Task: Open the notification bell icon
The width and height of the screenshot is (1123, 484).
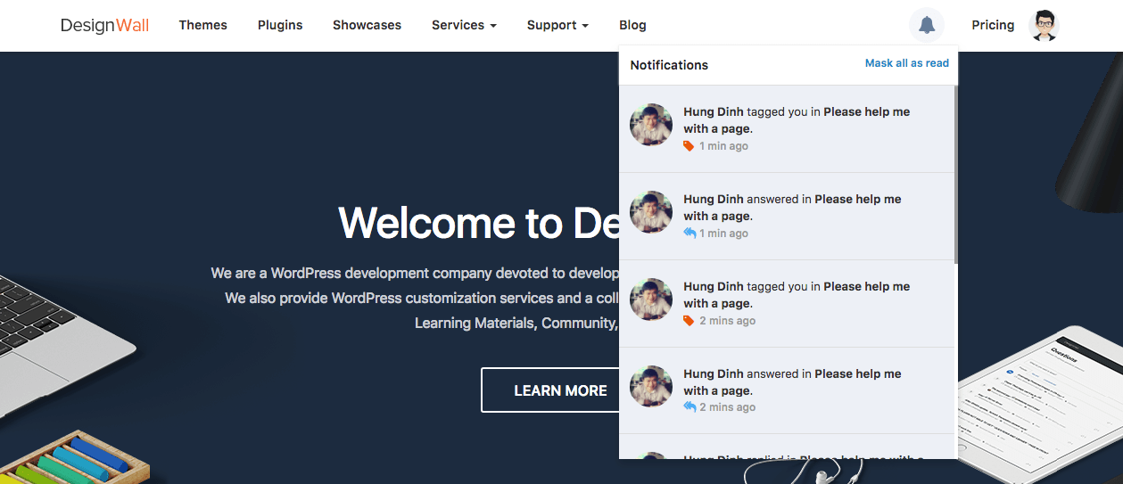Action: pos(927,25)
